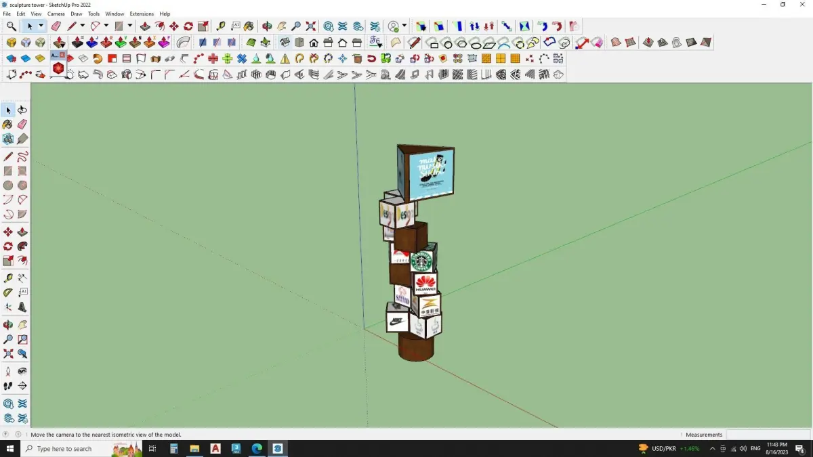The width and height of the screenshot is (813, 457).
Task: Open the user account dropdown arrow
Action: (404, 26)
